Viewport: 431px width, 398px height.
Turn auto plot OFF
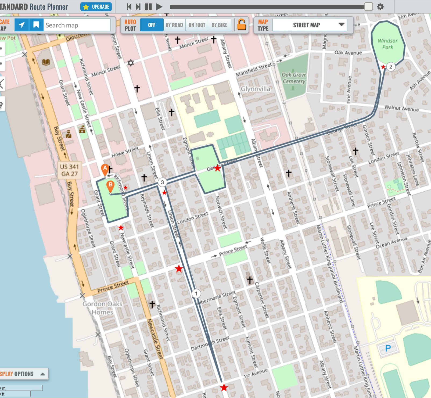click(x=152, y=25)
